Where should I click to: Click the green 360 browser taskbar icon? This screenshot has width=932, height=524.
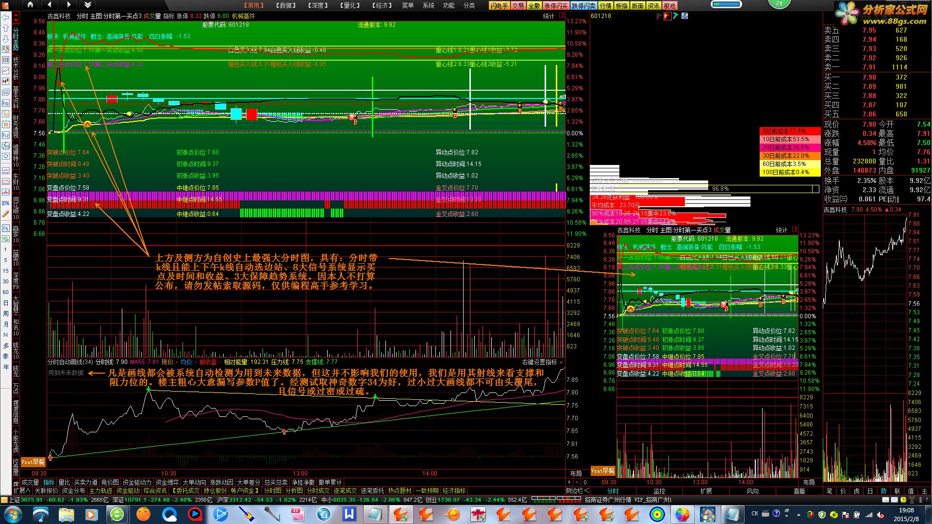click(117, 514)
